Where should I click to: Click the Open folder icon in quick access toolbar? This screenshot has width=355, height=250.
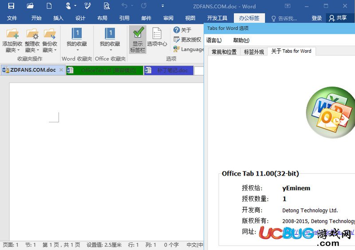click(30, 6)
